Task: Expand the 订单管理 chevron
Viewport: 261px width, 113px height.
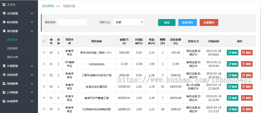Action: (x=32, y=92)
